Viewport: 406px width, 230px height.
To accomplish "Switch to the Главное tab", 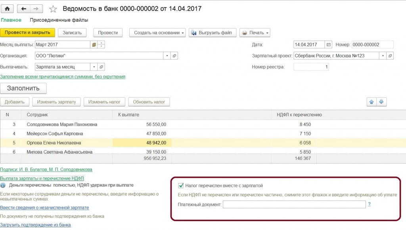I will (11, 20).
